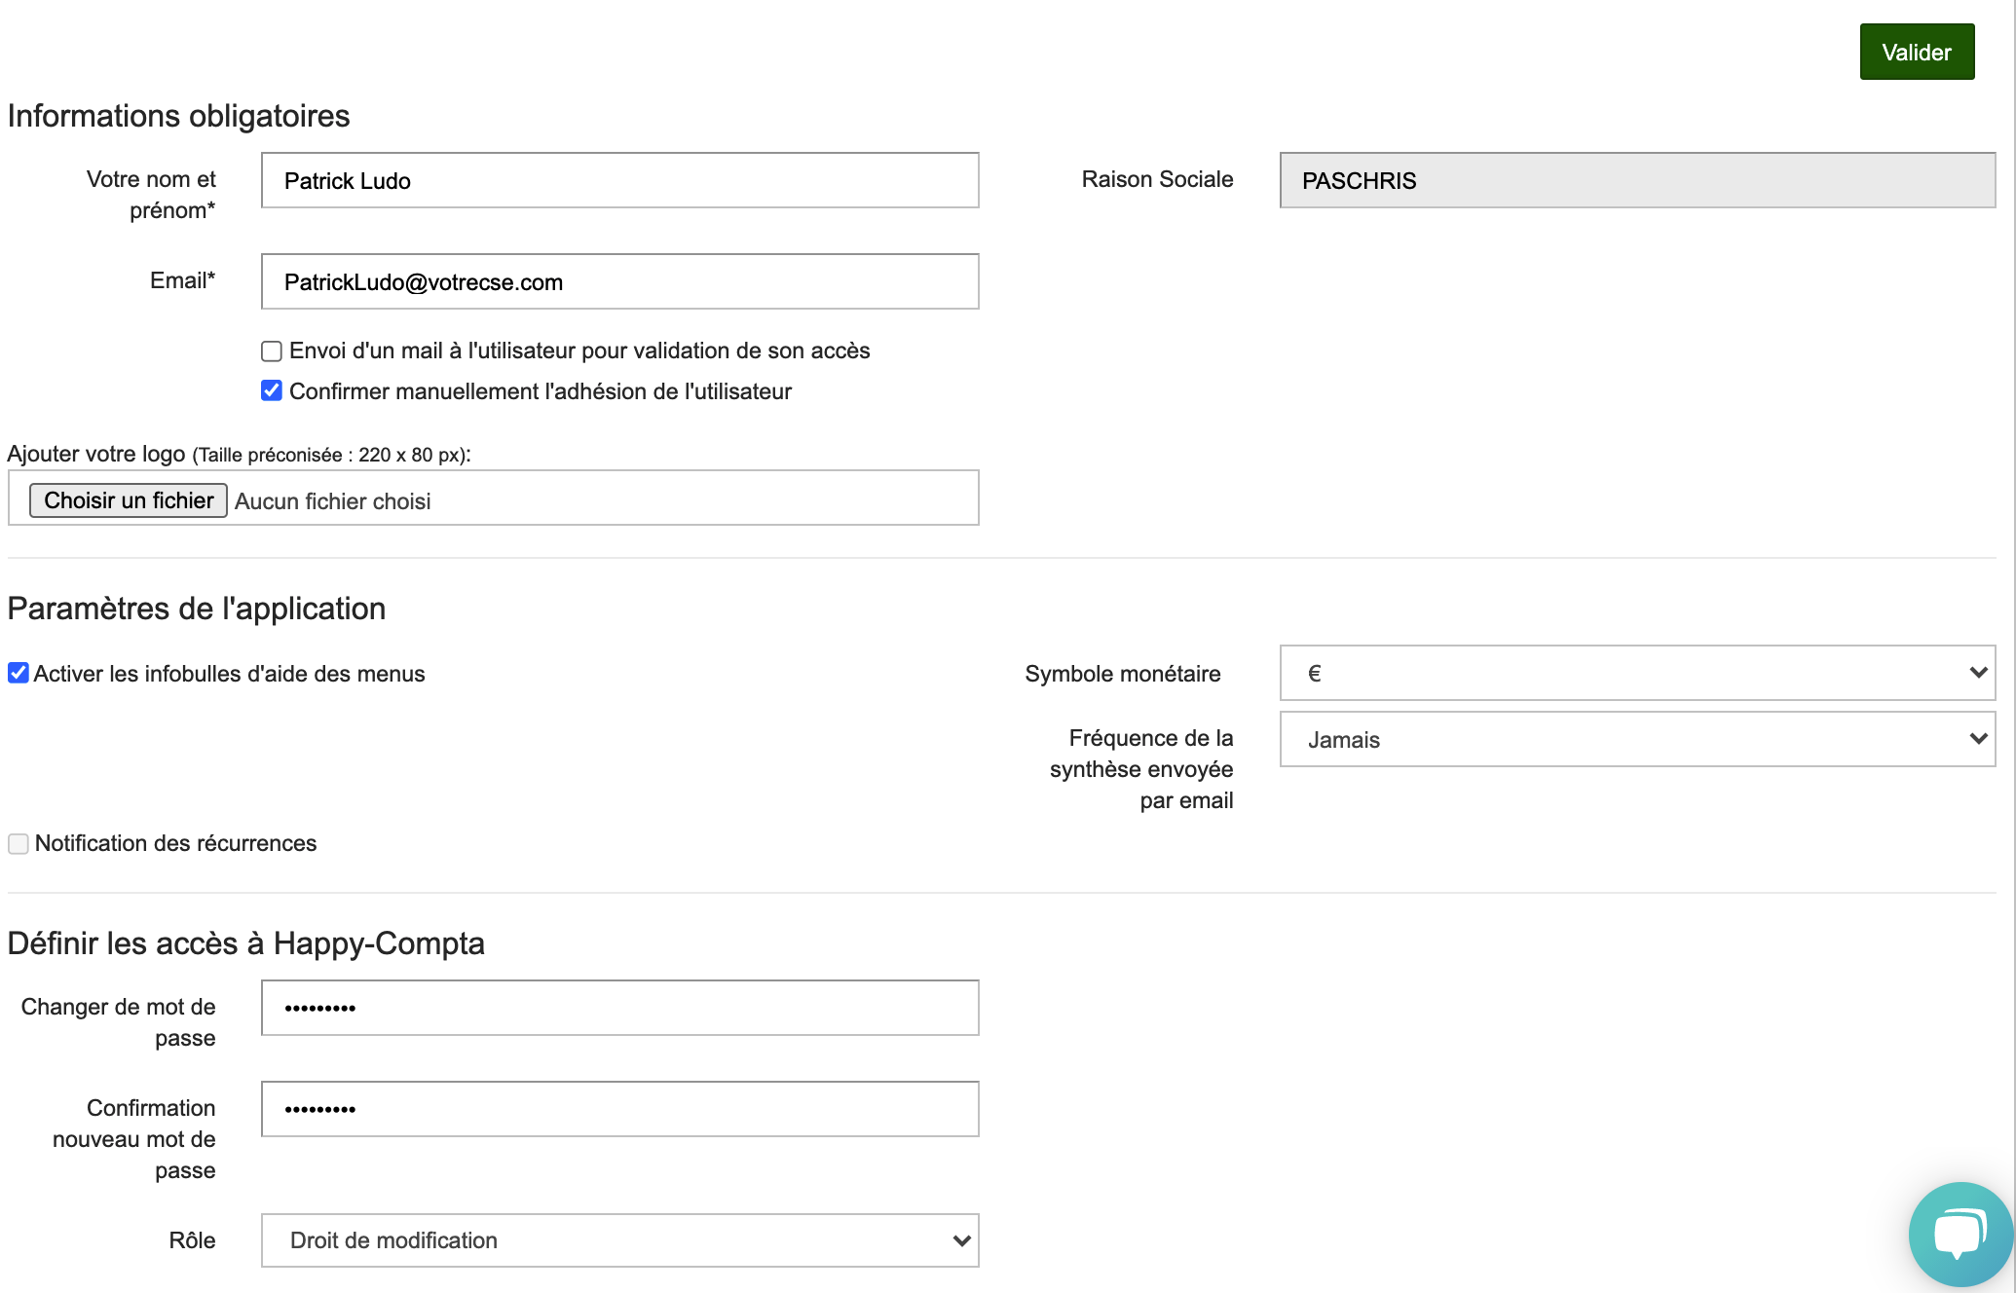Toggle Activer les infobulles d'aide checkbox

point(19,673)
